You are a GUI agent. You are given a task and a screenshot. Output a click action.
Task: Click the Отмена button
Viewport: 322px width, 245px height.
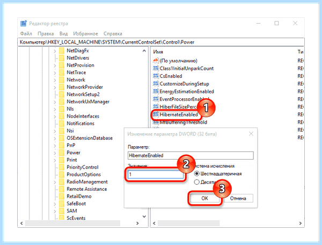click(238, 198)
